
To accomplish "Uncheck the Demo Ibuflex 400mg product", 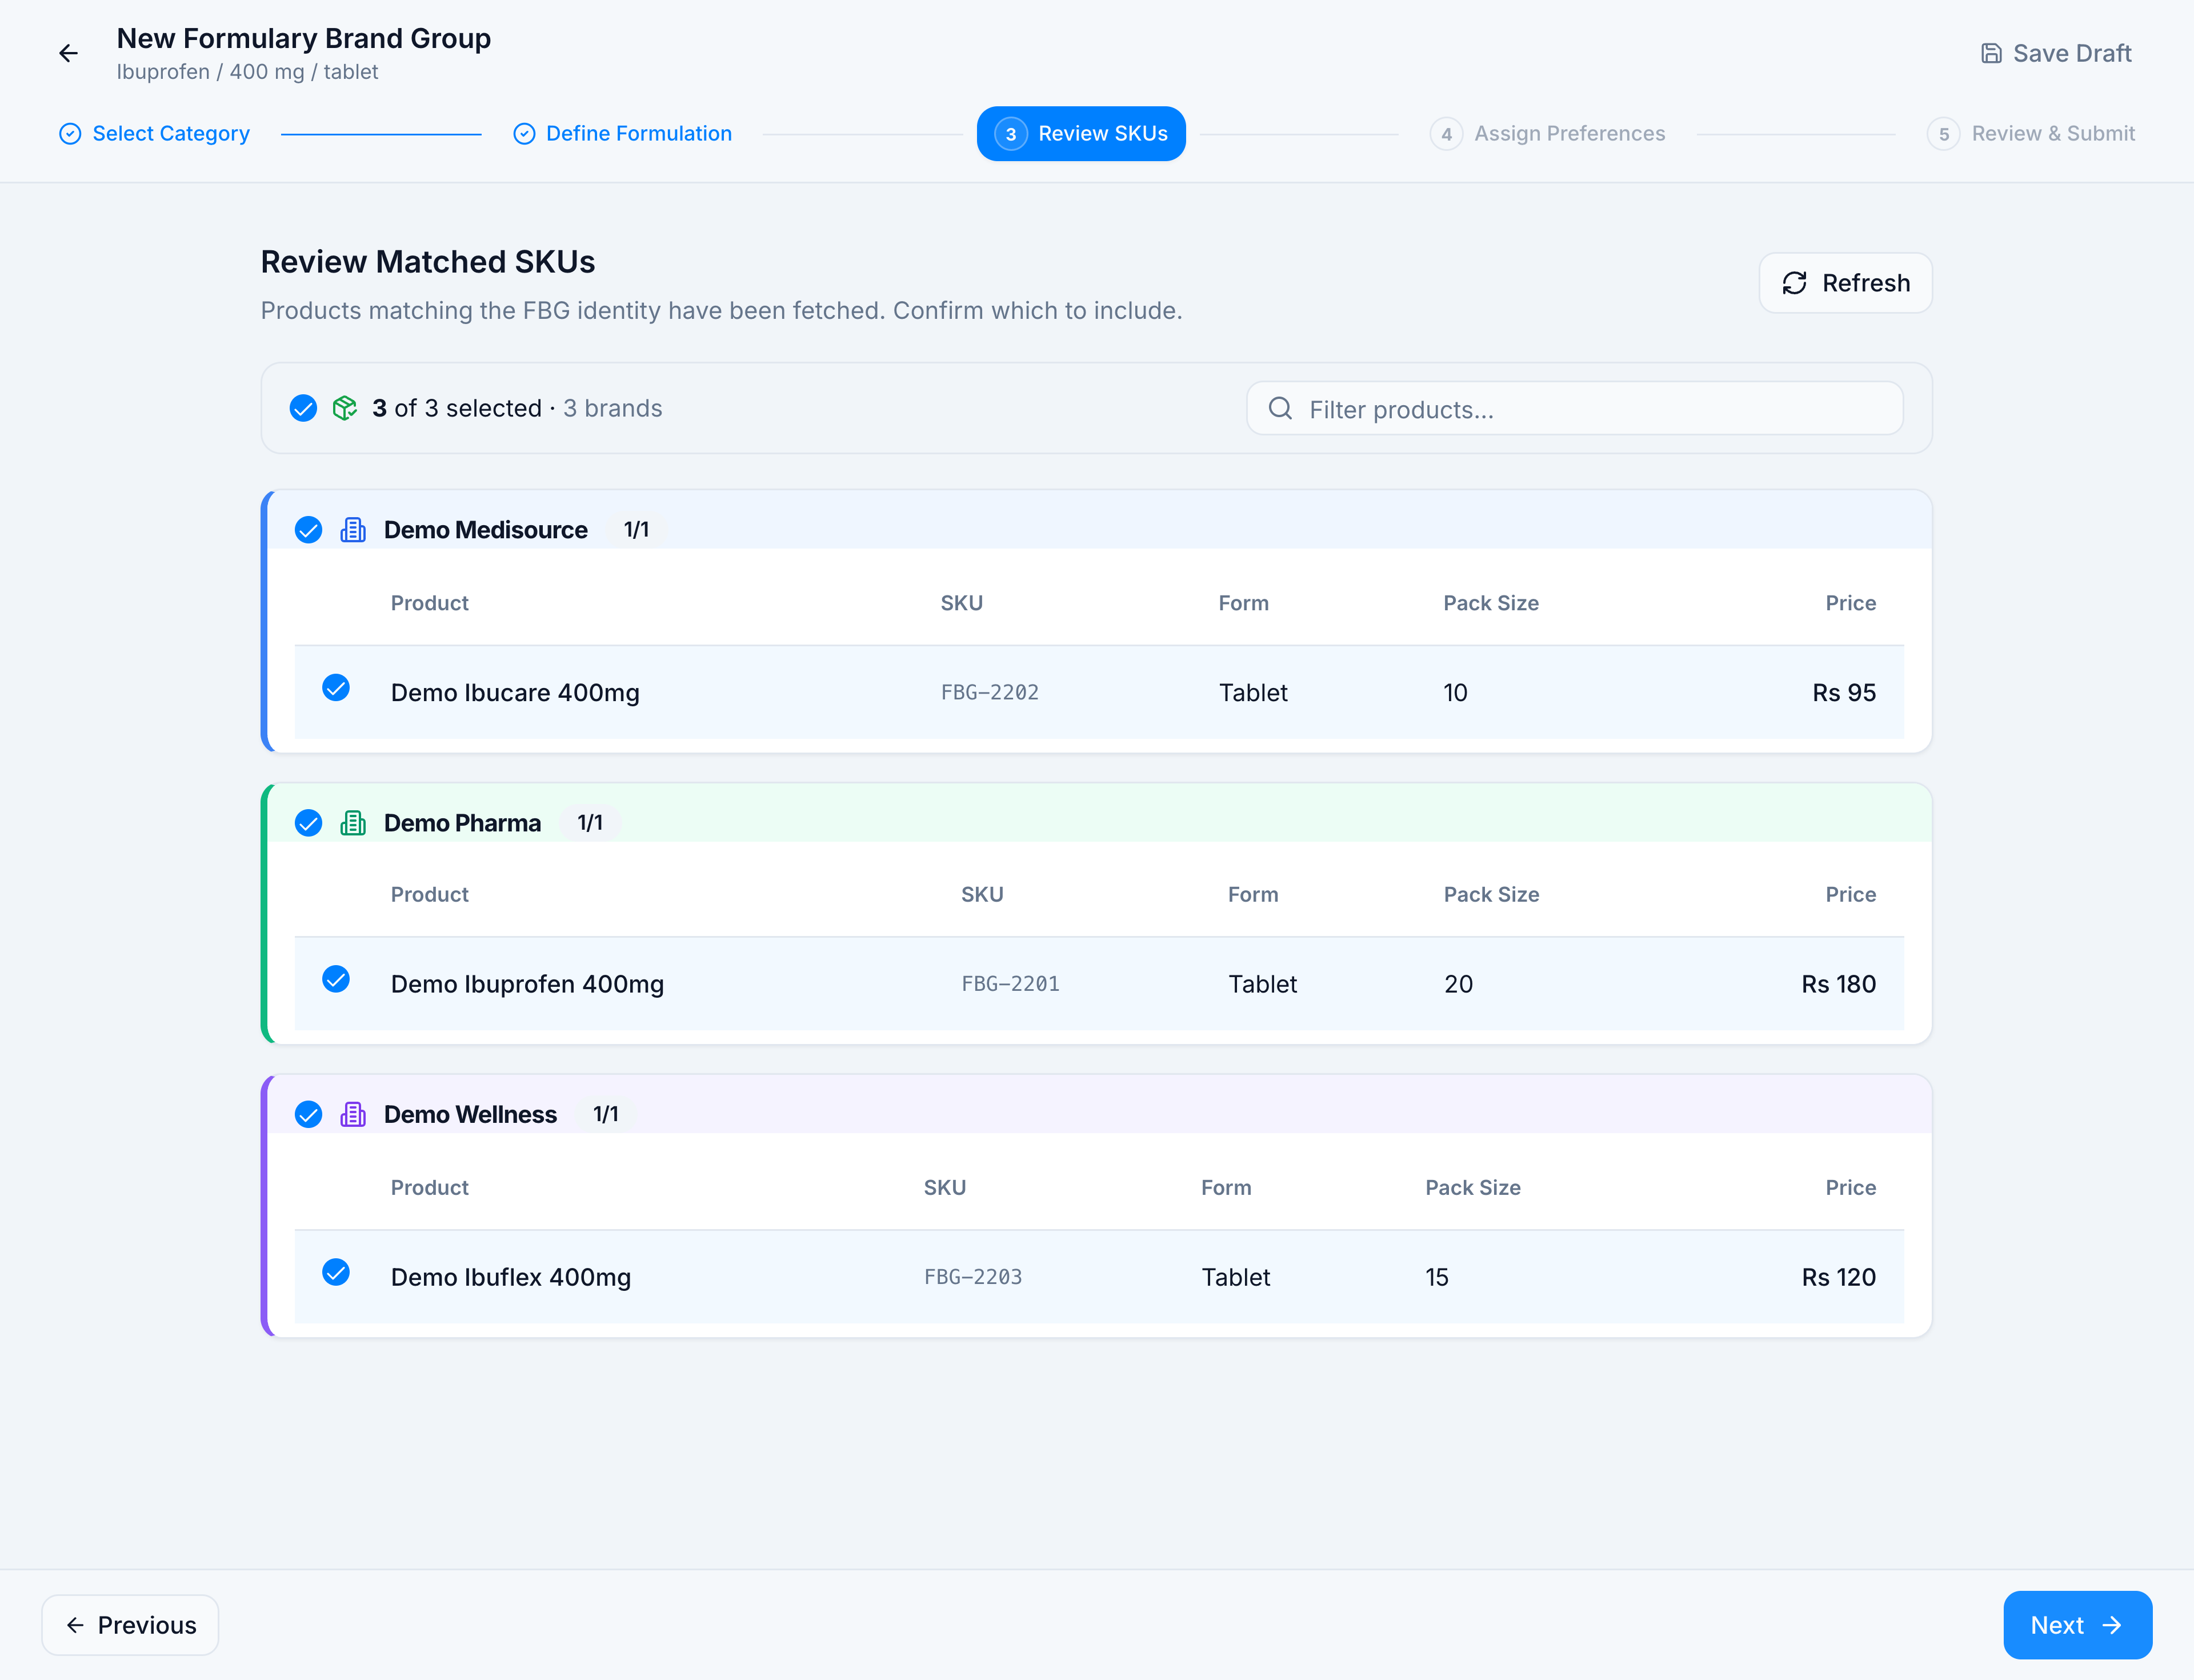I will (336, 1272).
